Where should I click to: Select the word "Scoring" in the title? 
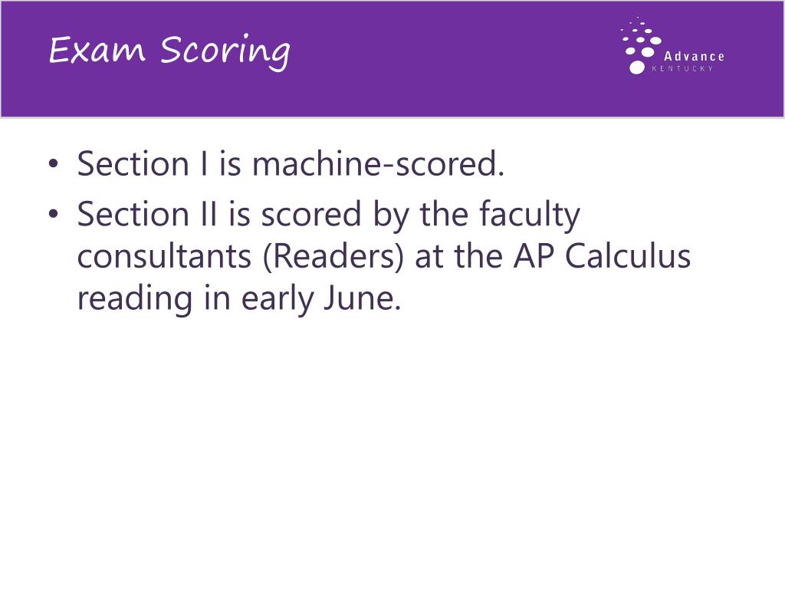[x=225, y=52]
